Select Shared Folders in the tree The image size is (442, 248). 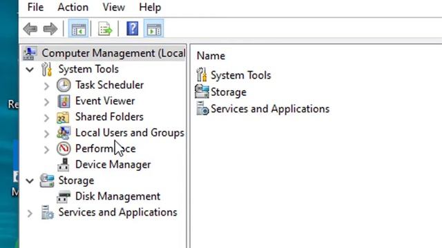[109, 116]
